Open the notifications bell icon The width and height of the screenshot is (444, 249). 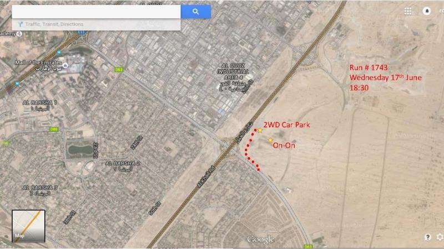427,11
